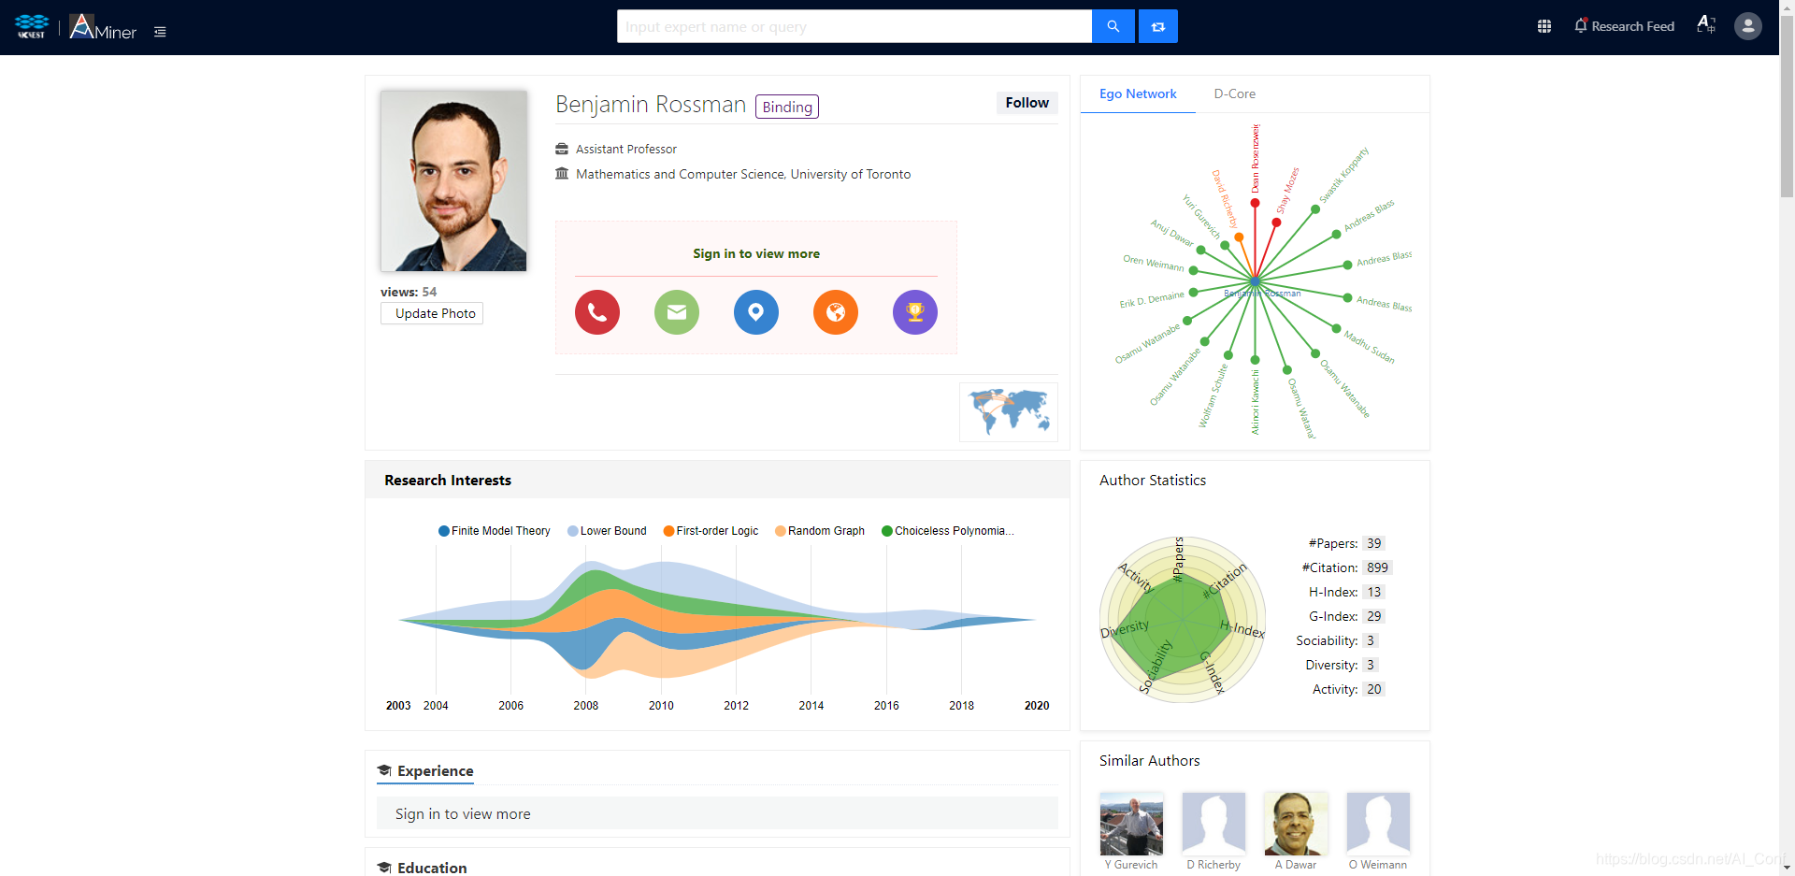Open D Richerby similar author photo

[1213, 824]
